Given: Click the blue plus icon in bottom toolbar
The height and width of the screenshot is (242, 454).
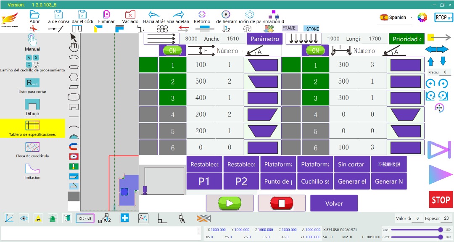Looking at the screenshot, I should (x=125, y=218).
